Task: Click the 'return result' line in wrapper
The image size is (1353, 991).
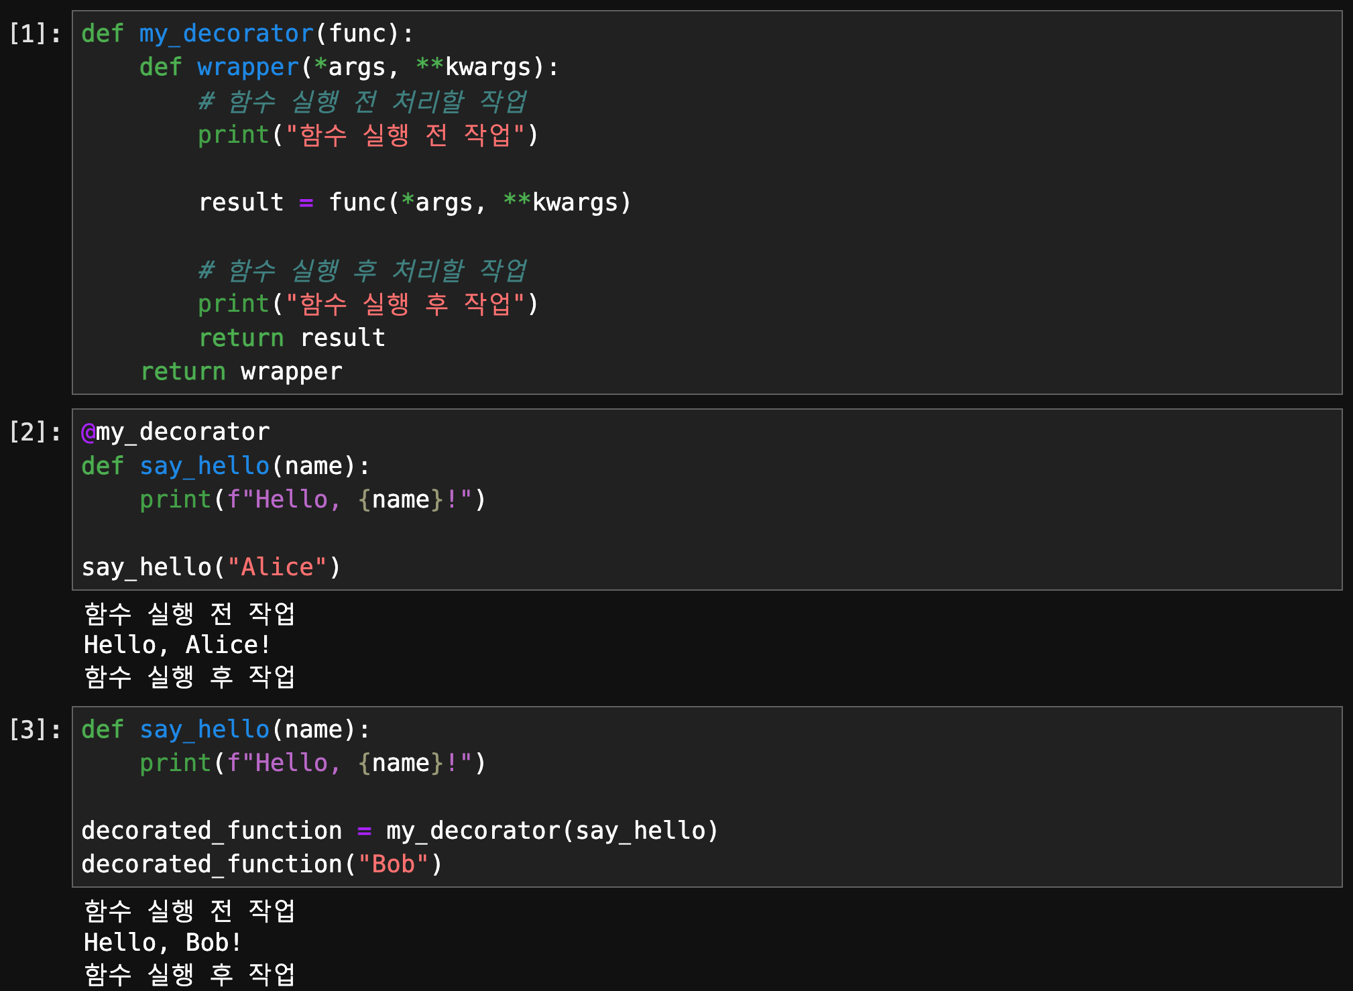Action: click(292, 338)
